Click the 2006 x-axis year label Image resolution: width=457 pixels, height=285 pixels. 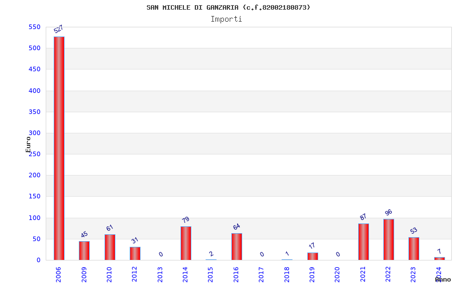coord(58,275)
